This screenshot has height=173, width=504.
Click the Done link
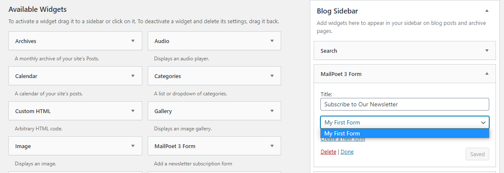click(347, 152)
